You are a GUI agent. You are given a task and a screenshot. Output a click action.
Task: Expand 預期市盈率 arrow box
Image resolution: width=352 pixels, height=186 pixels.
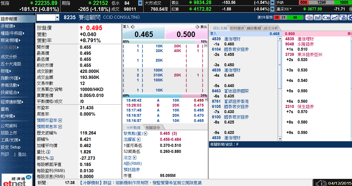click(60, 120)
